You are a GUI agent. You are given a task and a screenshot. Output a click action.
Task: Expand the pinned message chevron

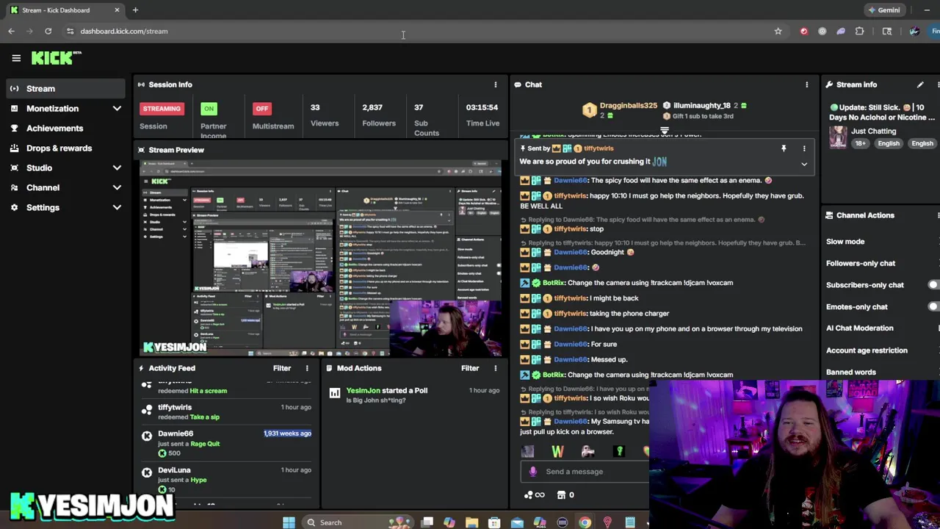[804, 164]
